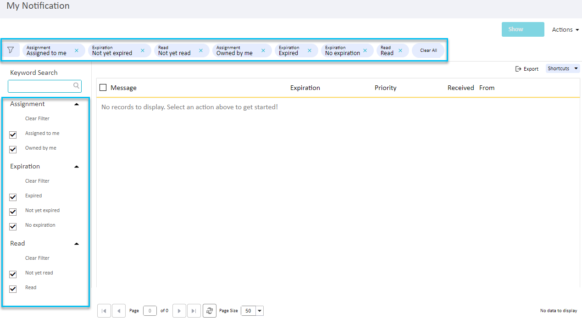Collapse the Assignment filter section
Screen dimensions: 582x319
point(77,103)
